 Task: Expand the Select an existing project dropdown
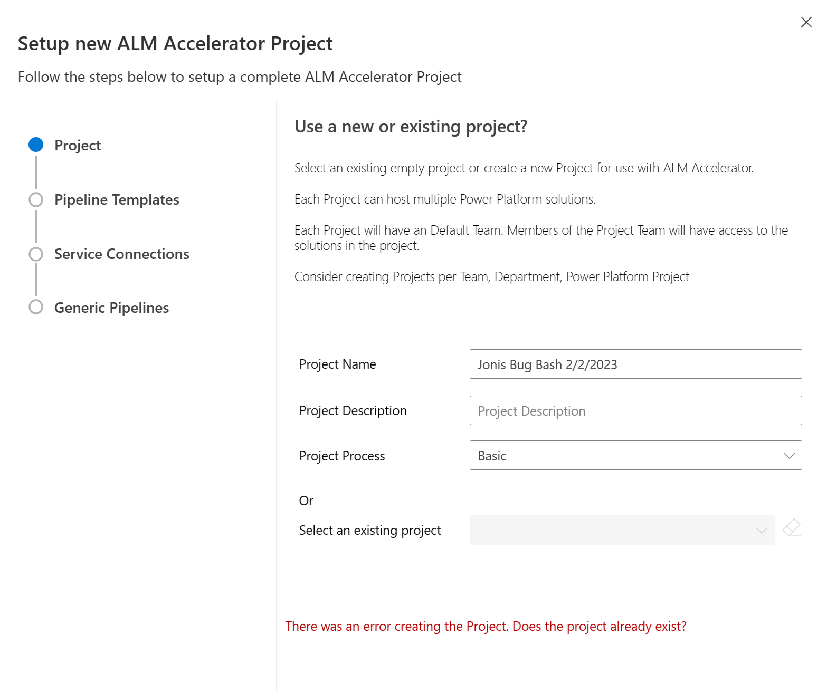coord(622,530)
